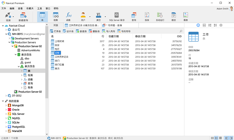Viewport: 234px width, 140px height.
Task: Switch to detail list view icon in status bar
Action: click(x=216, y=138)
